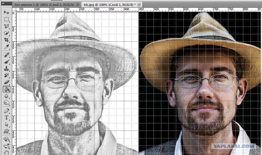Expand the toolbar with double-arrow
This screenshot has width=262, height=155.
[3, 3]
